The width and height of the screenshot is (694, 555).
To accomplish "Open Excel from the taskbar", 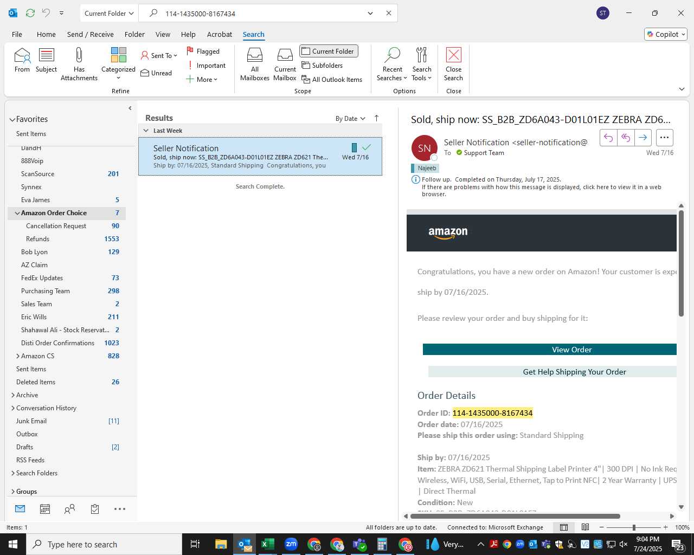I will coord(267,544).
